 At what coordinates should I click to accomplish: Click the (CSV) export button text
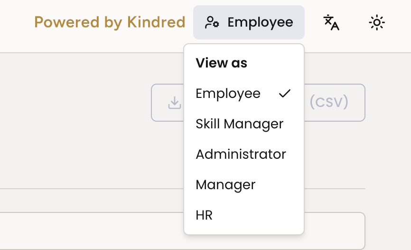tap(329, 102)
